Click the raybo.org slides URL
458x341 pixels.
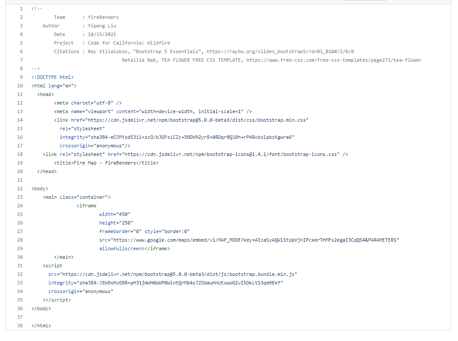click(280, 52)
